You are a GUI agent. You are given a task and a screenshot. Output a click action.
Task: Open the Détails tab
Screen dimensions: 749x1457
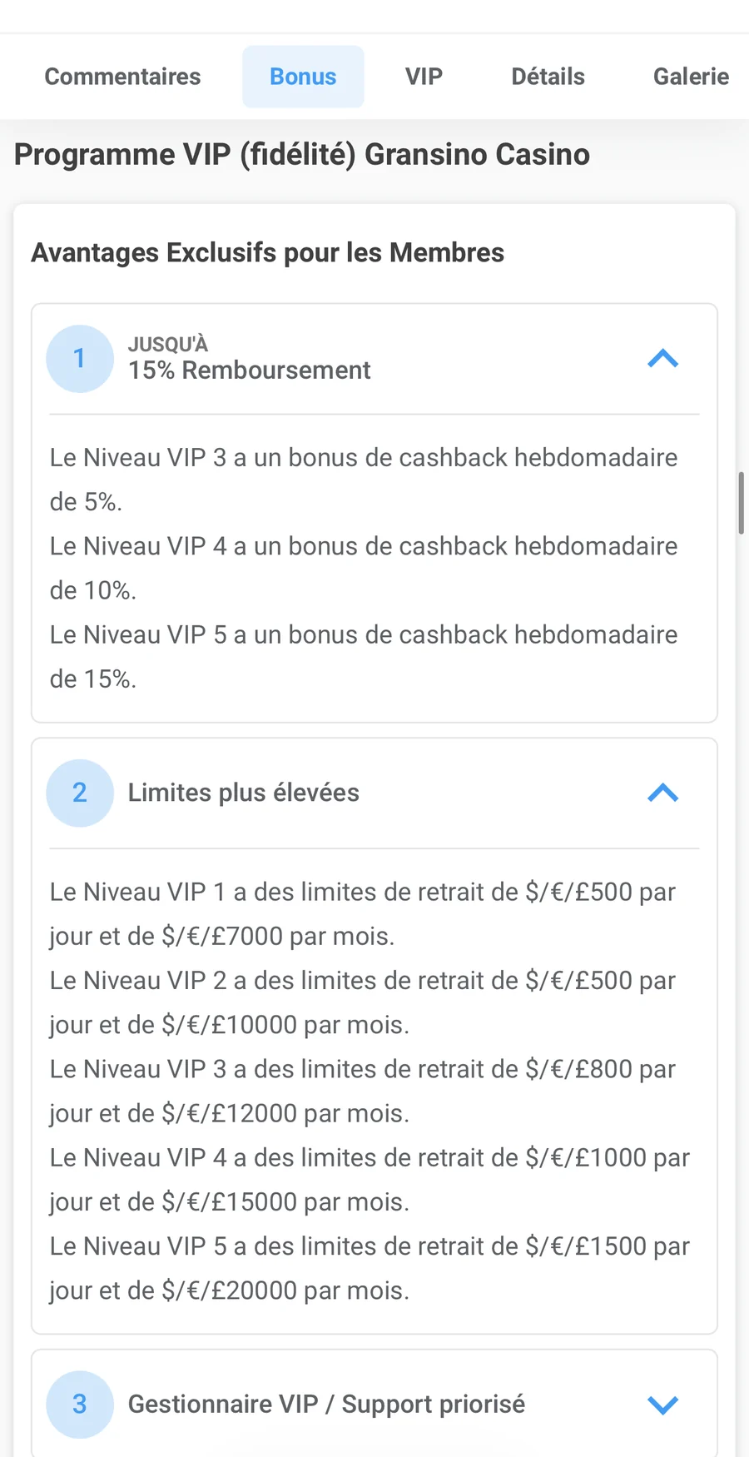548,77
